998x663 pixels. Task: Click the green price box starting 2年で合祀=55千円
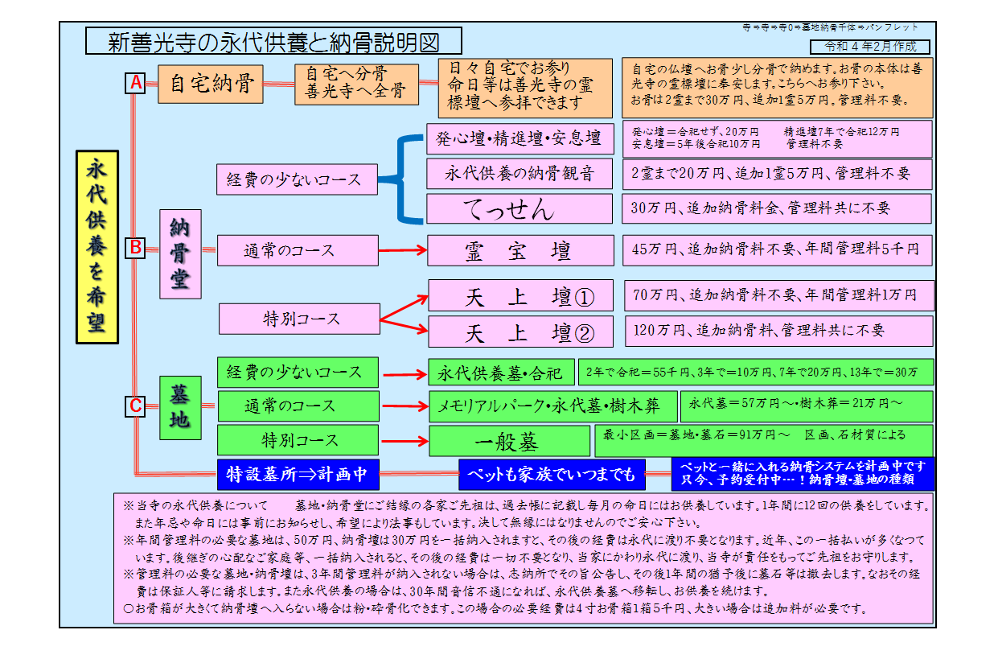click(x=756, y=373)
